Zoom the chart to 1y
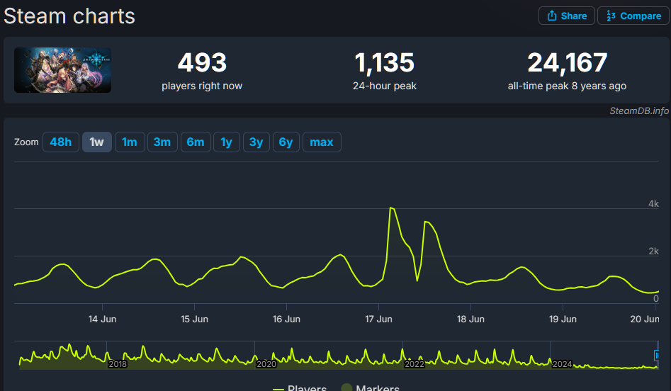The height and width of the screenshot is (391, 671). click(x=226, y=142)
